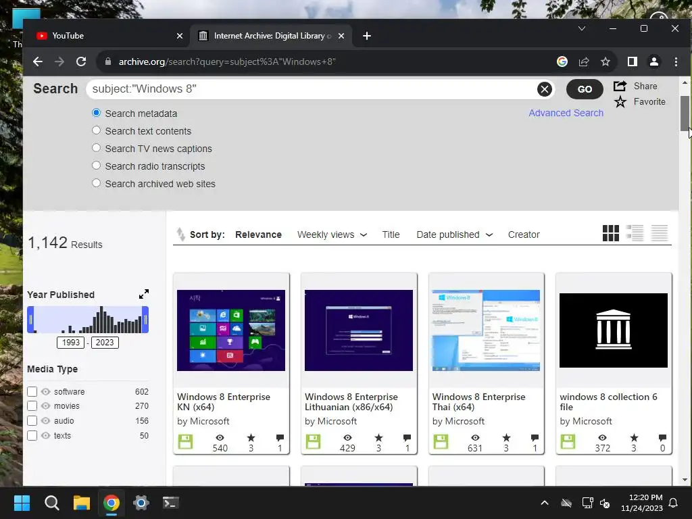Open Windows 8 Enterprise Thai thumbnail
The height and width of the screenshot is (519, 692).
(486, 330)
